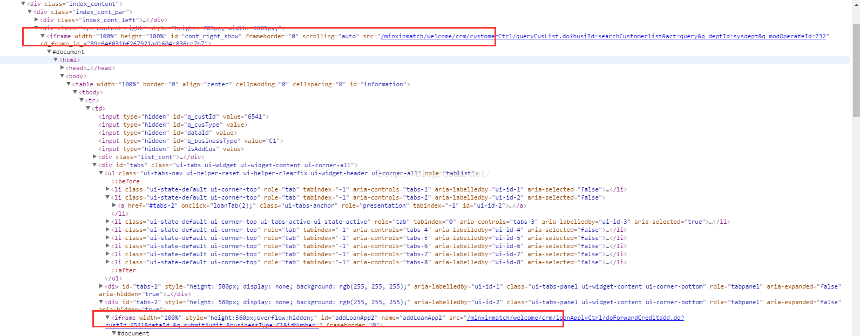
Task: Expand the li controlling tabs-5
Action: (107, 238)
